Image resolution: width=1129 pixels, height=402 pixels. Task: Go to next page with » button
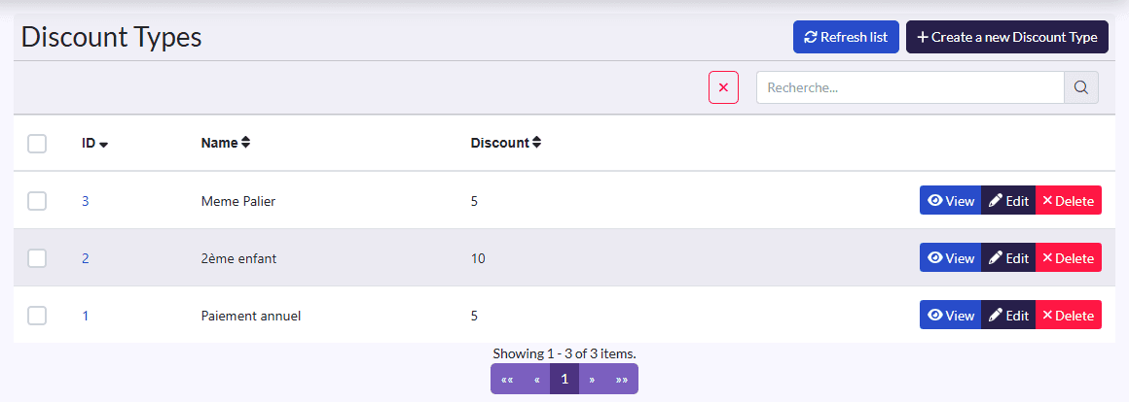pyautogui.click(x=592, y=379)
